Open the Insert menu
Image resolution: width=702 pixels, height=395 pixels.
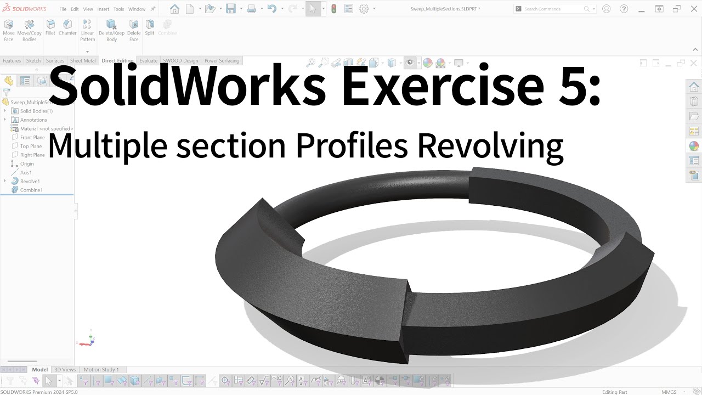click(x=103, y=9)
